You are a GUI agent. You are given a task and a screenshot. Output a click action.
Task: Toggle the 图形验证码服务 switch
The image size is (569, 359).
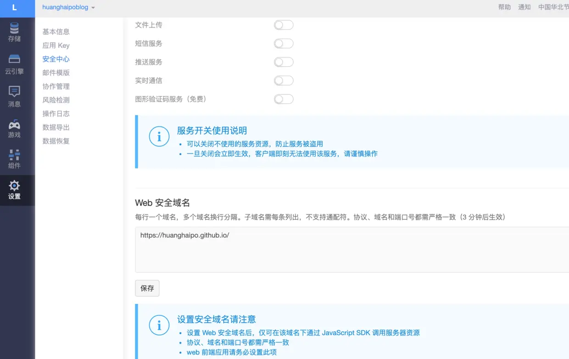(283, 99)
